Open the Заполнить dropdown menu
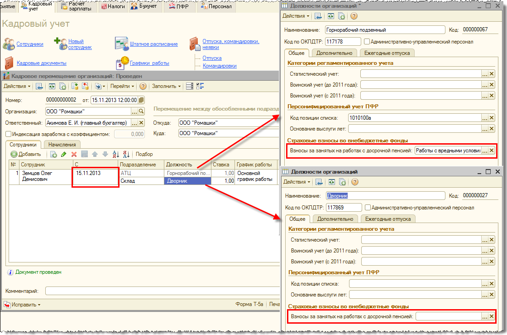Image resolution: width=507 pixels, height=335 pixels. point(166,87)
